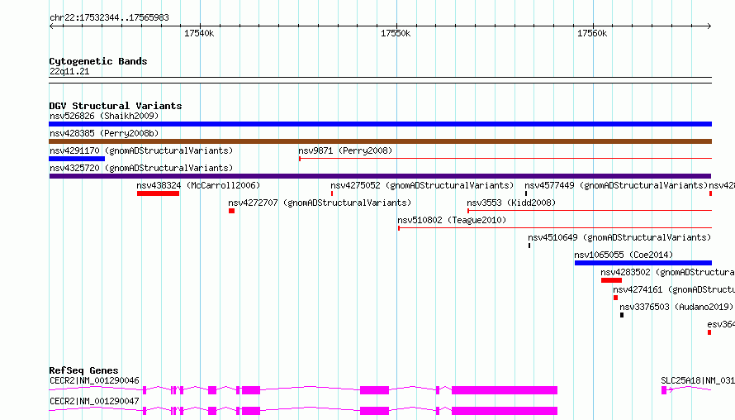This screenshot has height=420, width=735.
Task: Click the 17540k ruler label
Action: tap(199, 33)
